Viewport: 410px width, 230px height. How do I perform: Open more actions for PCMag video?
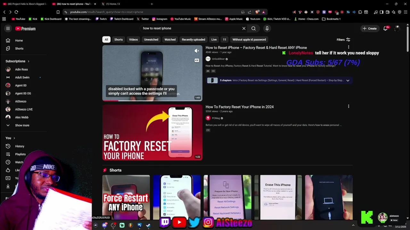348,106
